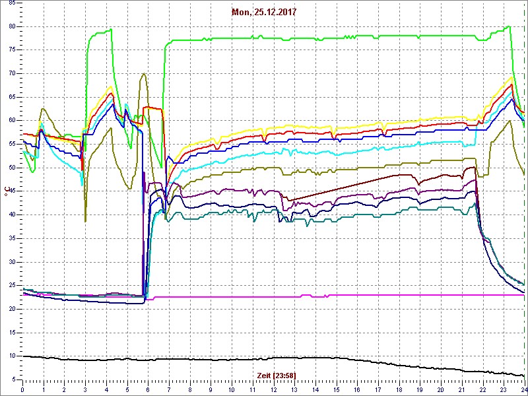Screen dimensions: 528x396
Task: Click hour "9" on the time axis
Action: 211,389
